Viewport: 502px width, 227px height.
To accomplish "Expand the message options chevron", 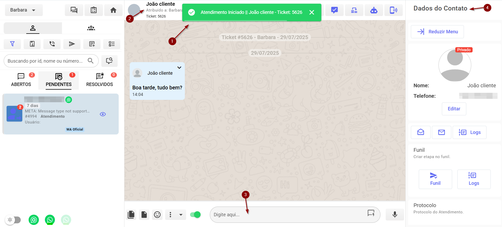I will pos(179,68).
